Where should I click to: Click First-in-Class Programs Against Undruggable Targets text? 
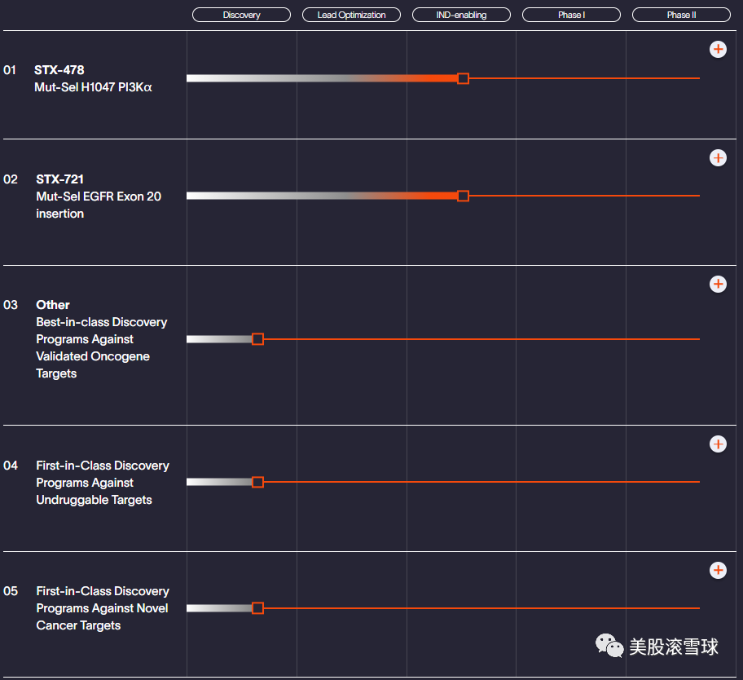(x=102, y=483)
